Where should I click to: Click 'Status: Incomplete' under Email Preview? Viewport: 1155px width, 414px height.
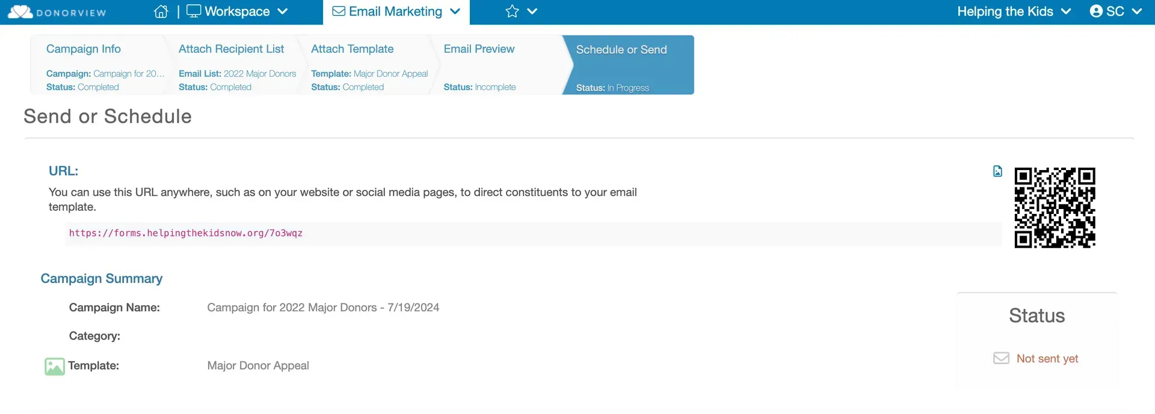pyautogui.click(x=479, y=87)
